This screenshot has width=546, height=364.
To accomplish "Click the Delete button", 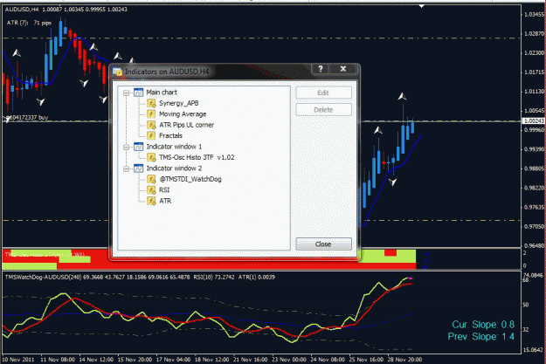I will tap(323, 110).
